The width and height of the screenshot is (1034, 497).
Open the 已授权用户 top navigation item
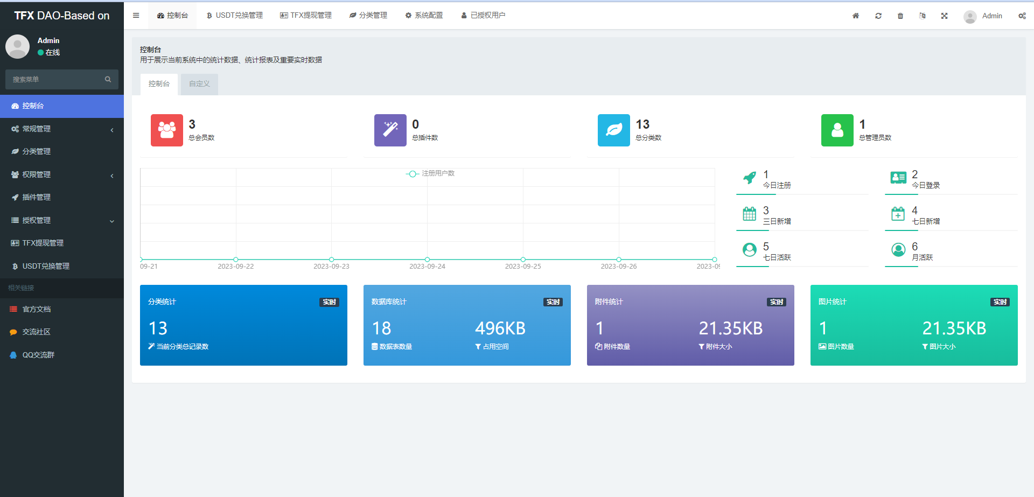(483, 15)
